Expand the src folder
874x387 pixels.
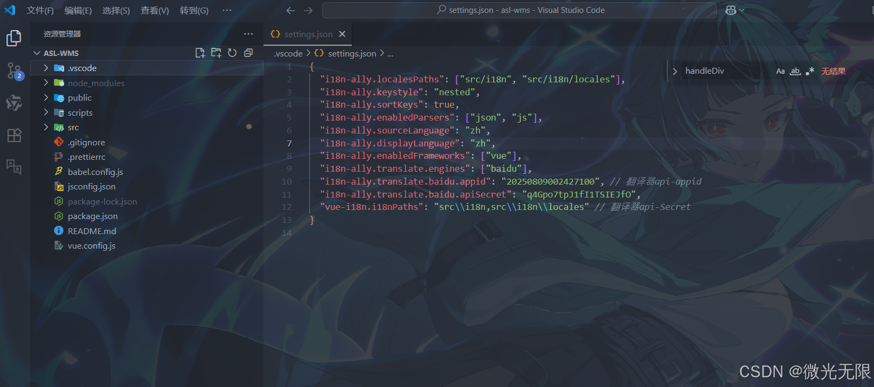click(46, 127)
